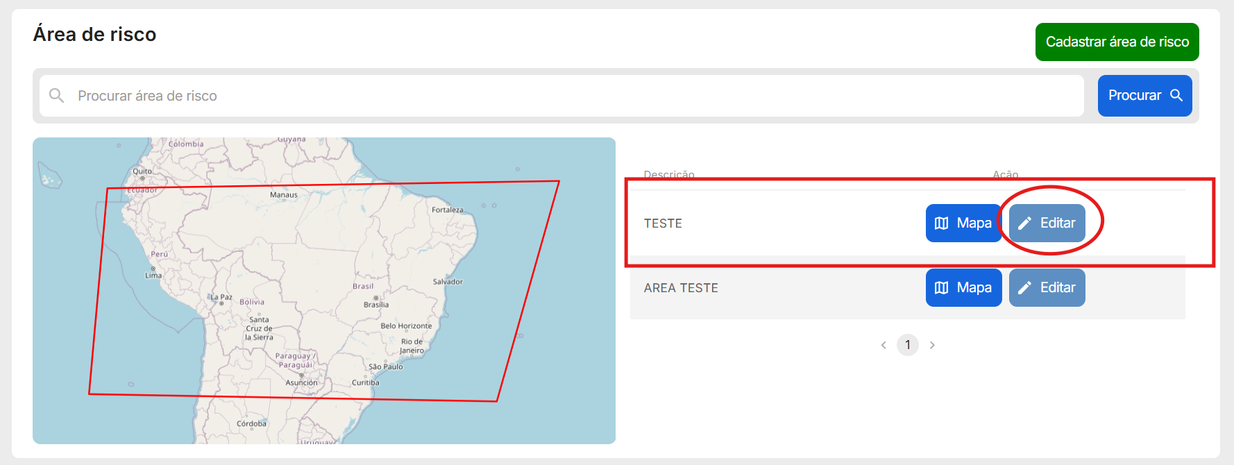Image resolution: width=1234 pixels, height=465 pixels.
Task: Go to the previous page of results
Action: [884, 345]
